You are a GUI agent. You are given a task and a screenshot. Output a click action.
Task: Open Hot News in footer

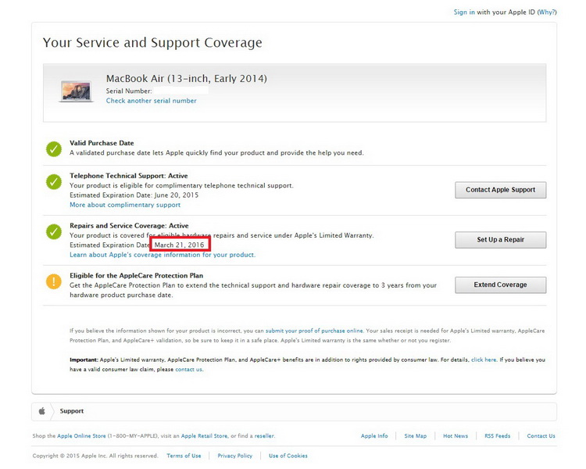point(456,436)
